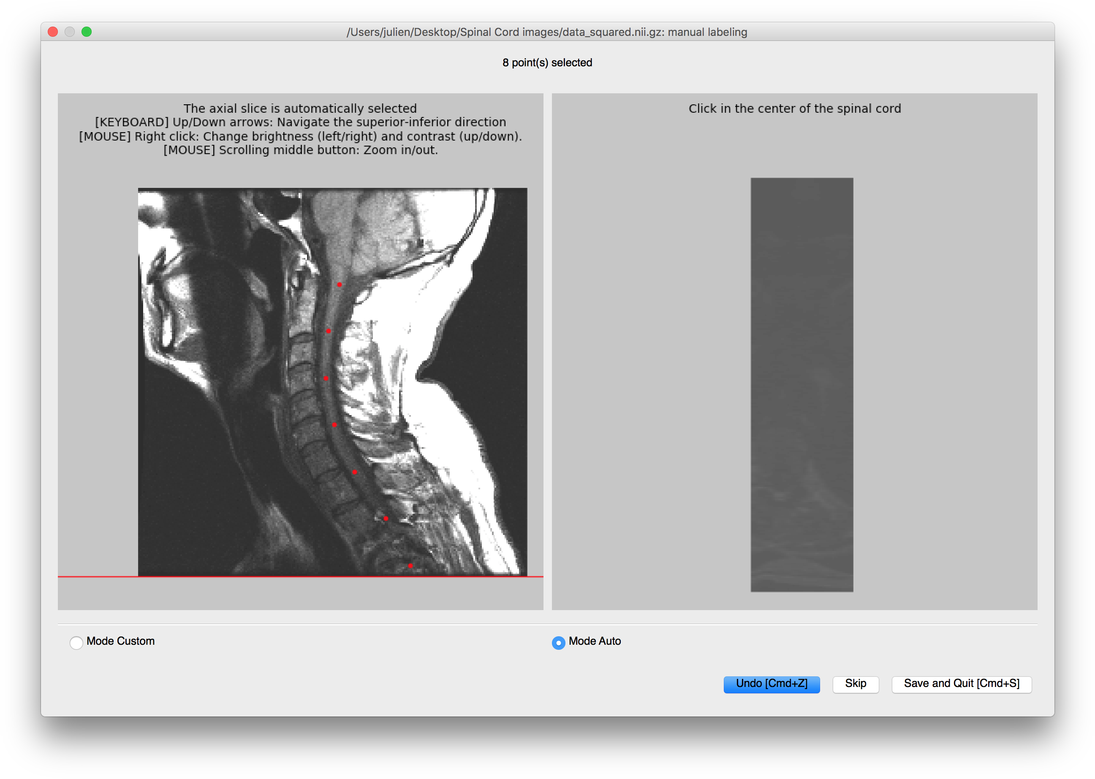This screenshot has width=1095, height=779.
Task: Click the second red point from the top
Action: (329, 331)
